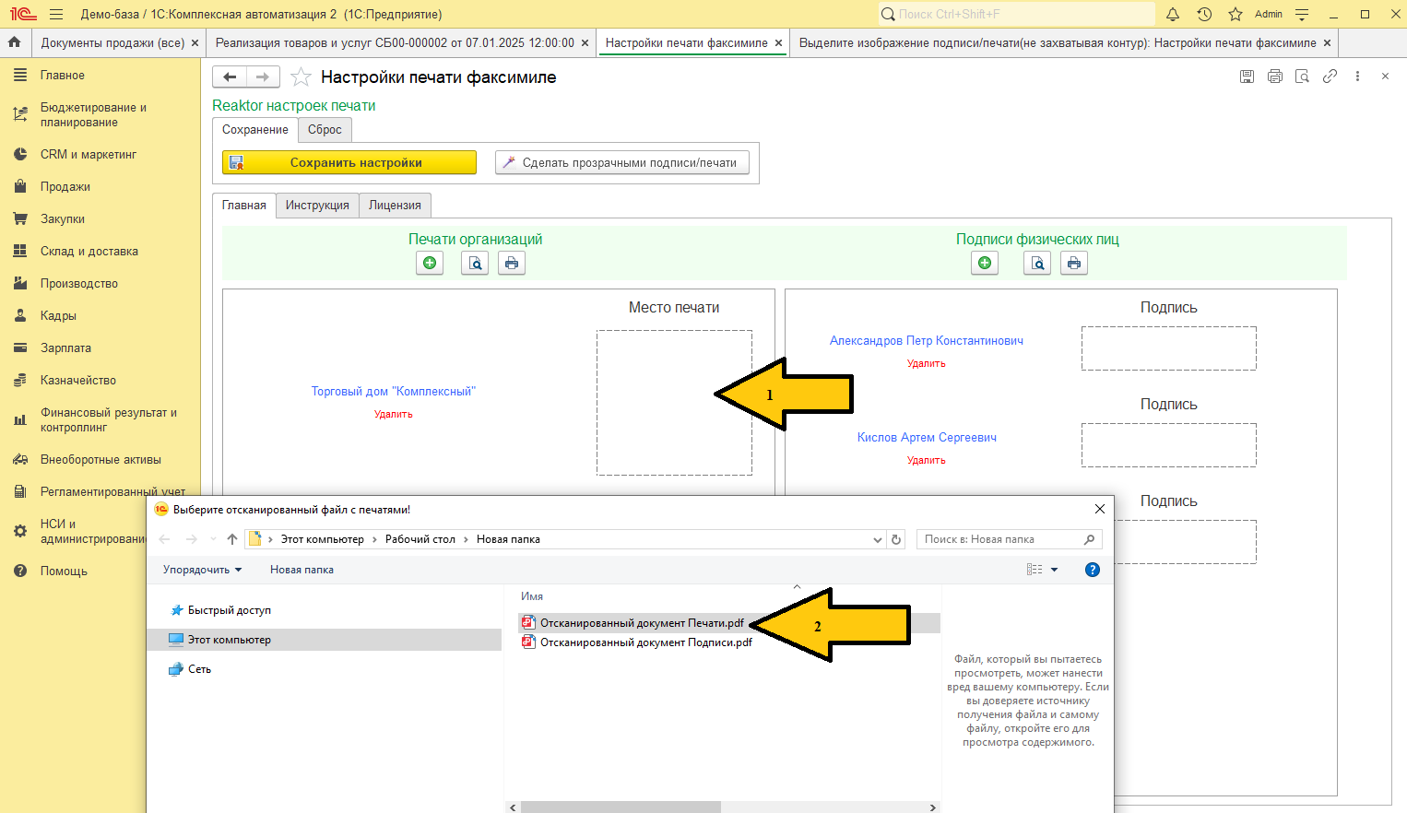Open the CRM и маркетинг section

click(x=89, y=155)
